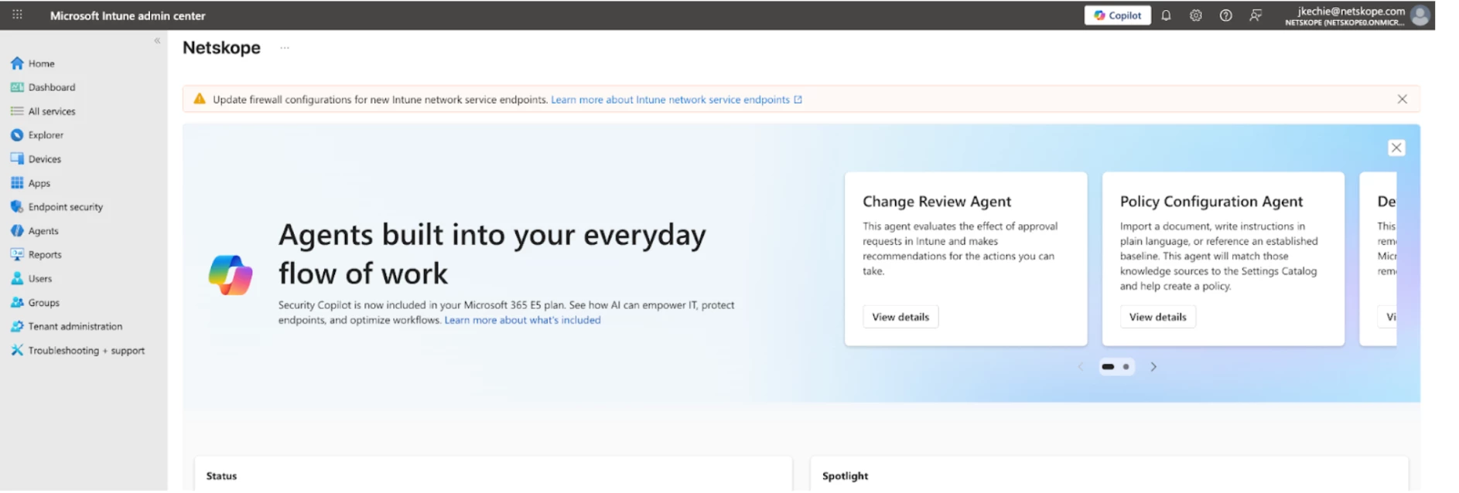Open the account avatar menu
Viewport: 1459px width, 493px height.
1420,15
